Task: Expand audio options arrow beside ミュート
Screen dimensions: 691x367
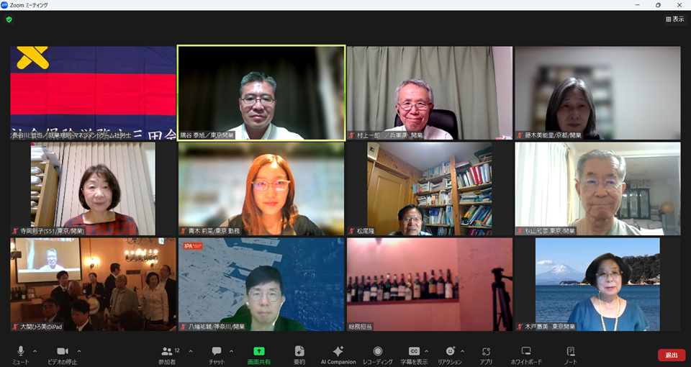Action: (x=37, y=350)
